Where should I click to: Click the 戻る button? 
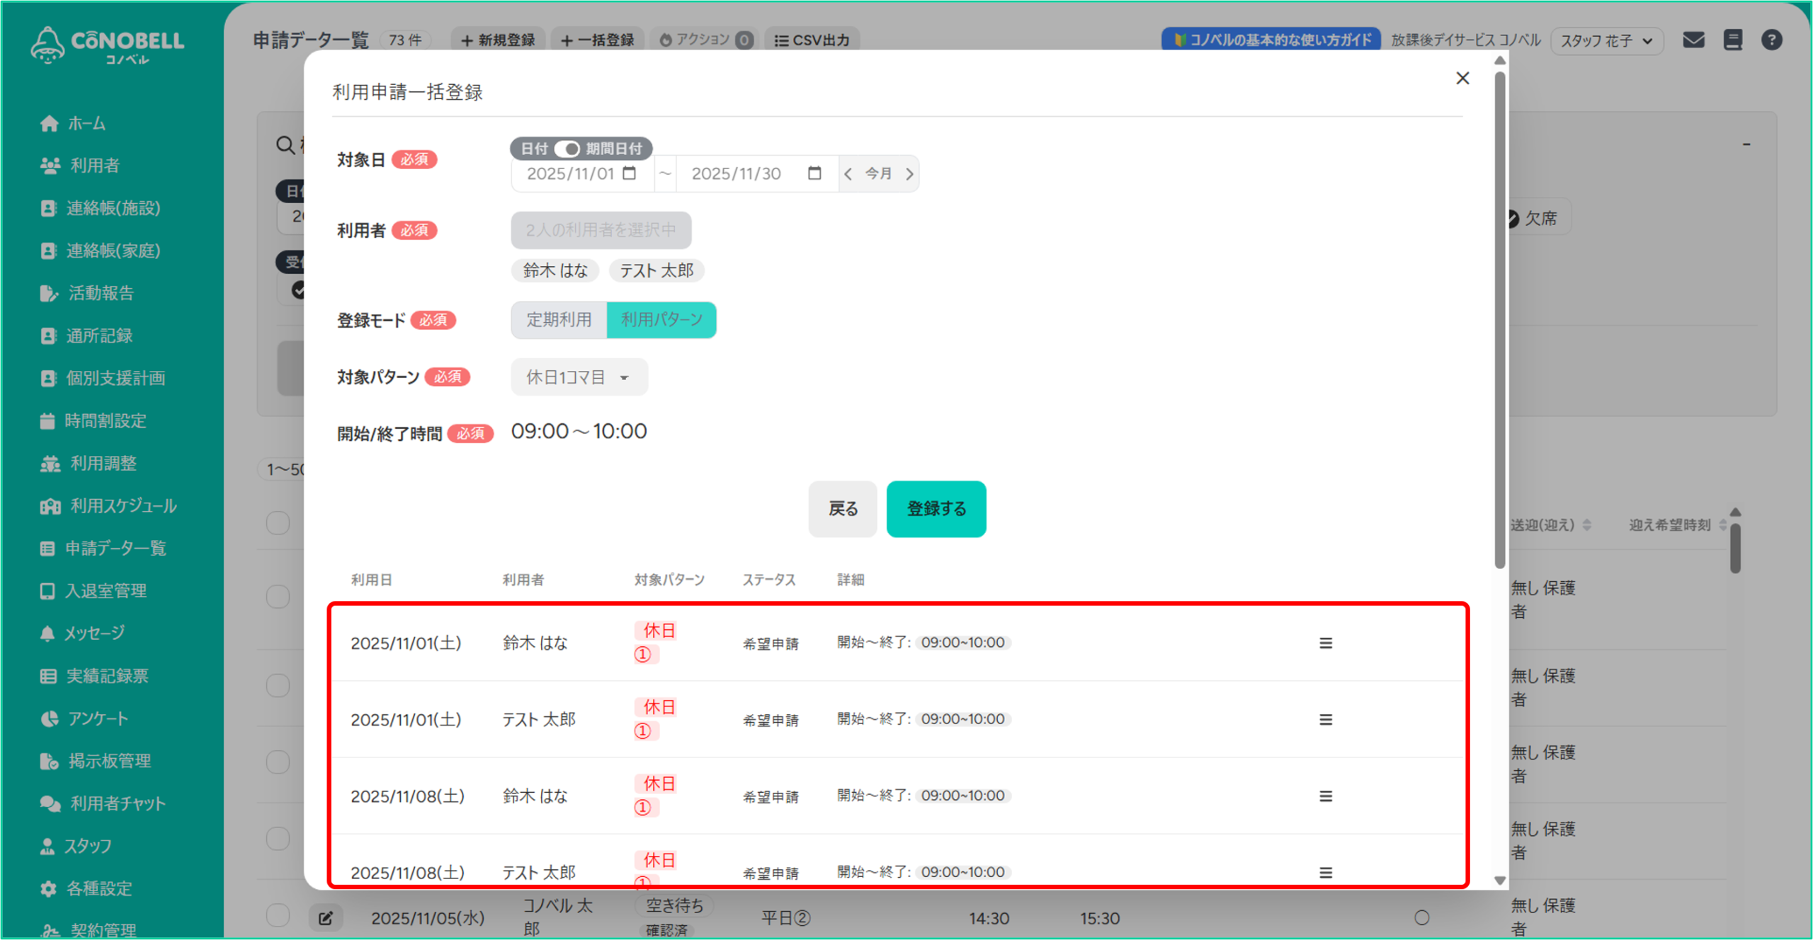pyautogui.click(x=842, y=509)
